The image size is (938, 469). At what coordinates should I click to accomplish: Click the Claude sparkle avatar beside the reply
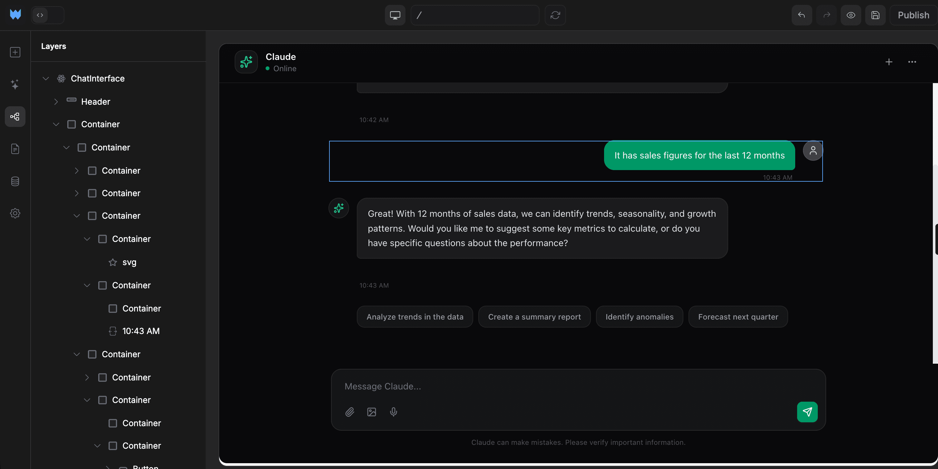(x=339, y=208)
